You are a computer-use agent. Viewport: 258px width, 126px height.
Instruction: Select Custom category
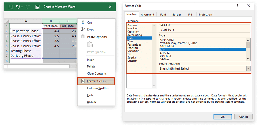(x=132, y=61)
